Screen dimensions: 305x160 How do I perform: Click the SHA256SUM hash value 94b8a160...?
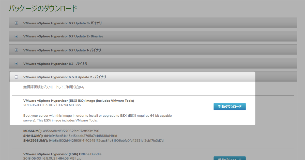point(106,140)
